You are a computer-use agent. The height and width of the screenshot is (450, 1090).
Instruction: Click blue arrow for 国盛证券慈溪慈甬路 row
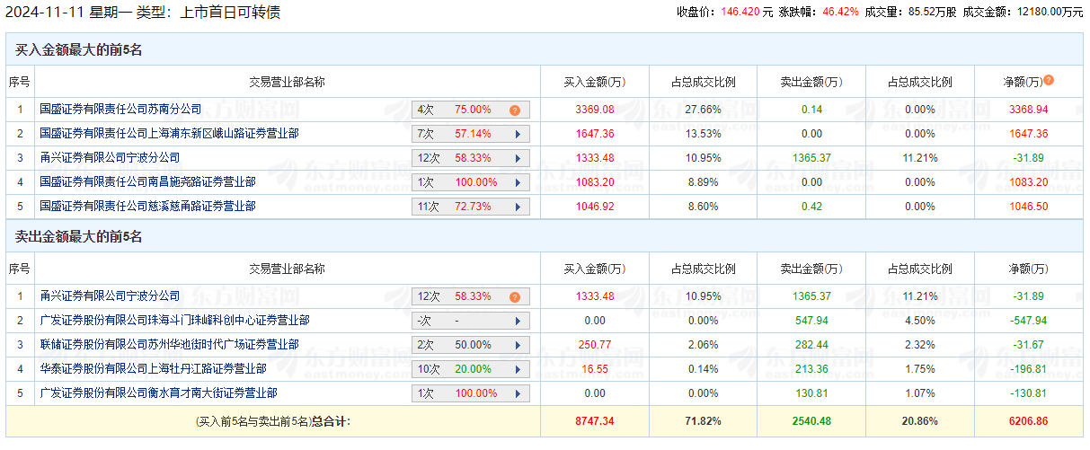coord(518,207)
